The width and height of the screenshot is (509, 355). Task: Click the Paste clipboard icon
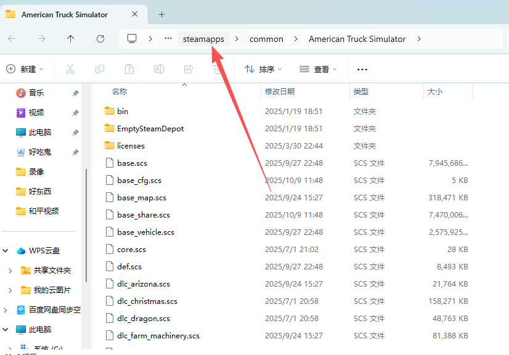[129, 70]
